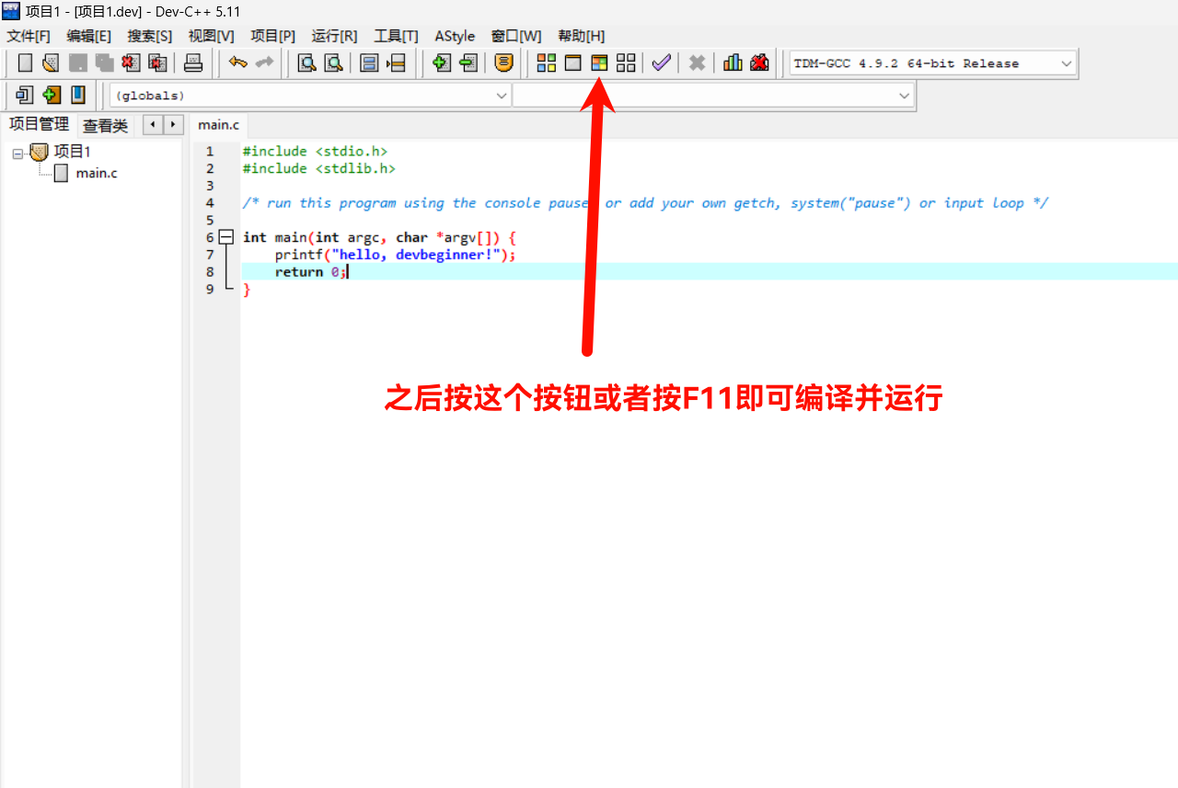1178x788 pixels.
Task: Click the first icon in the second toolbar row
Action: (25, 95)
